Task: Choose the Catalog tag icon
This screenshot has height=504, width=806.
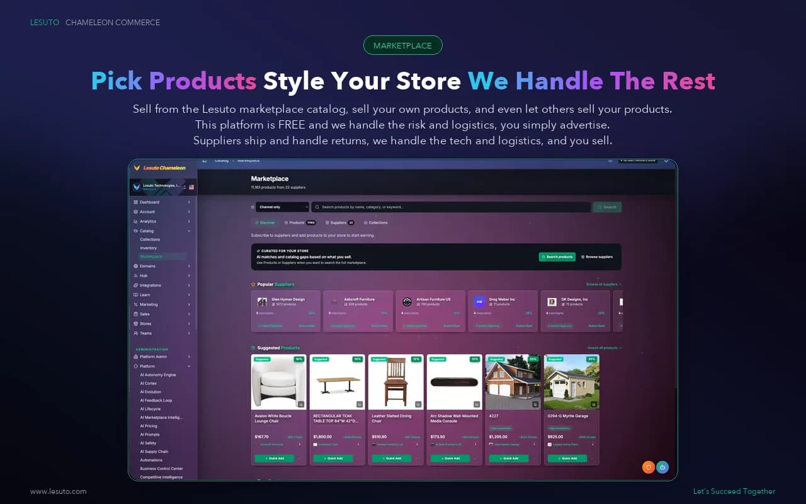Action: (135, 231)
